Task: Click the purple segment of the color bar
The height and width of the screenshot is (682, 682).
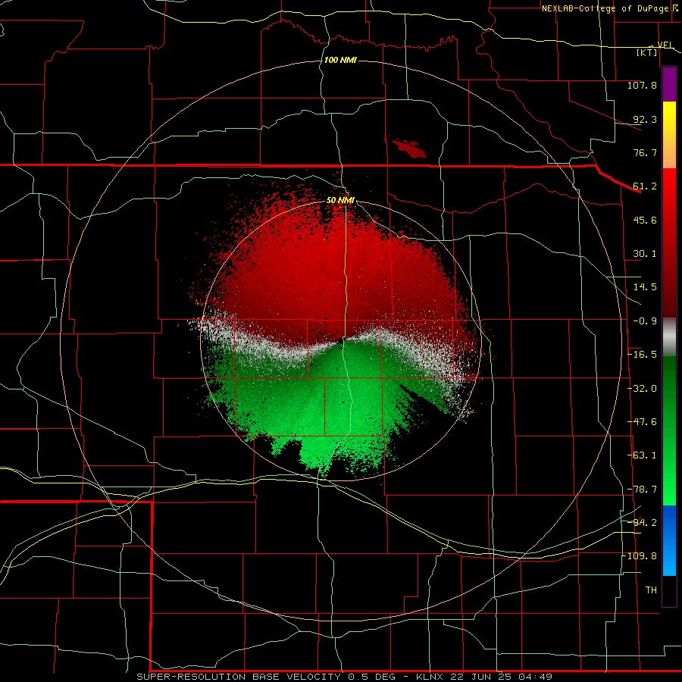Action: click(669, 84)
